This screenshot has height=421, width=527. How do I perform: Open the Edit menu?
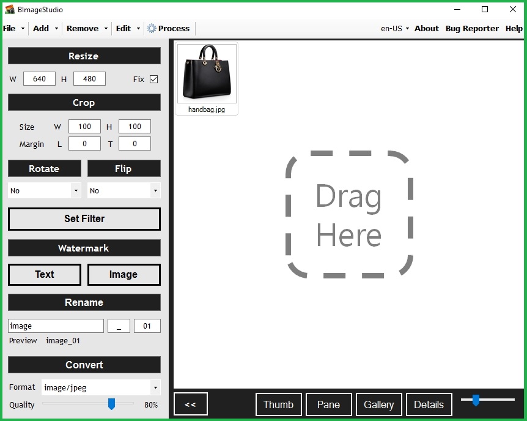tap(123, 28)
